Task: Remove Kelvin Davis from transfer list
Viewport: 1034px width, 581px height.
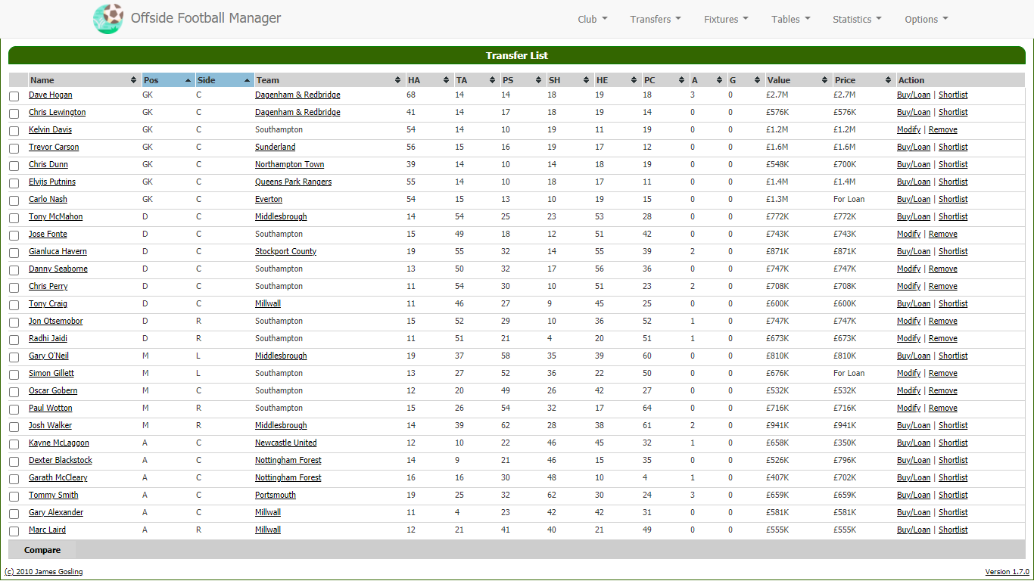Action: click(x=942, y=129)
